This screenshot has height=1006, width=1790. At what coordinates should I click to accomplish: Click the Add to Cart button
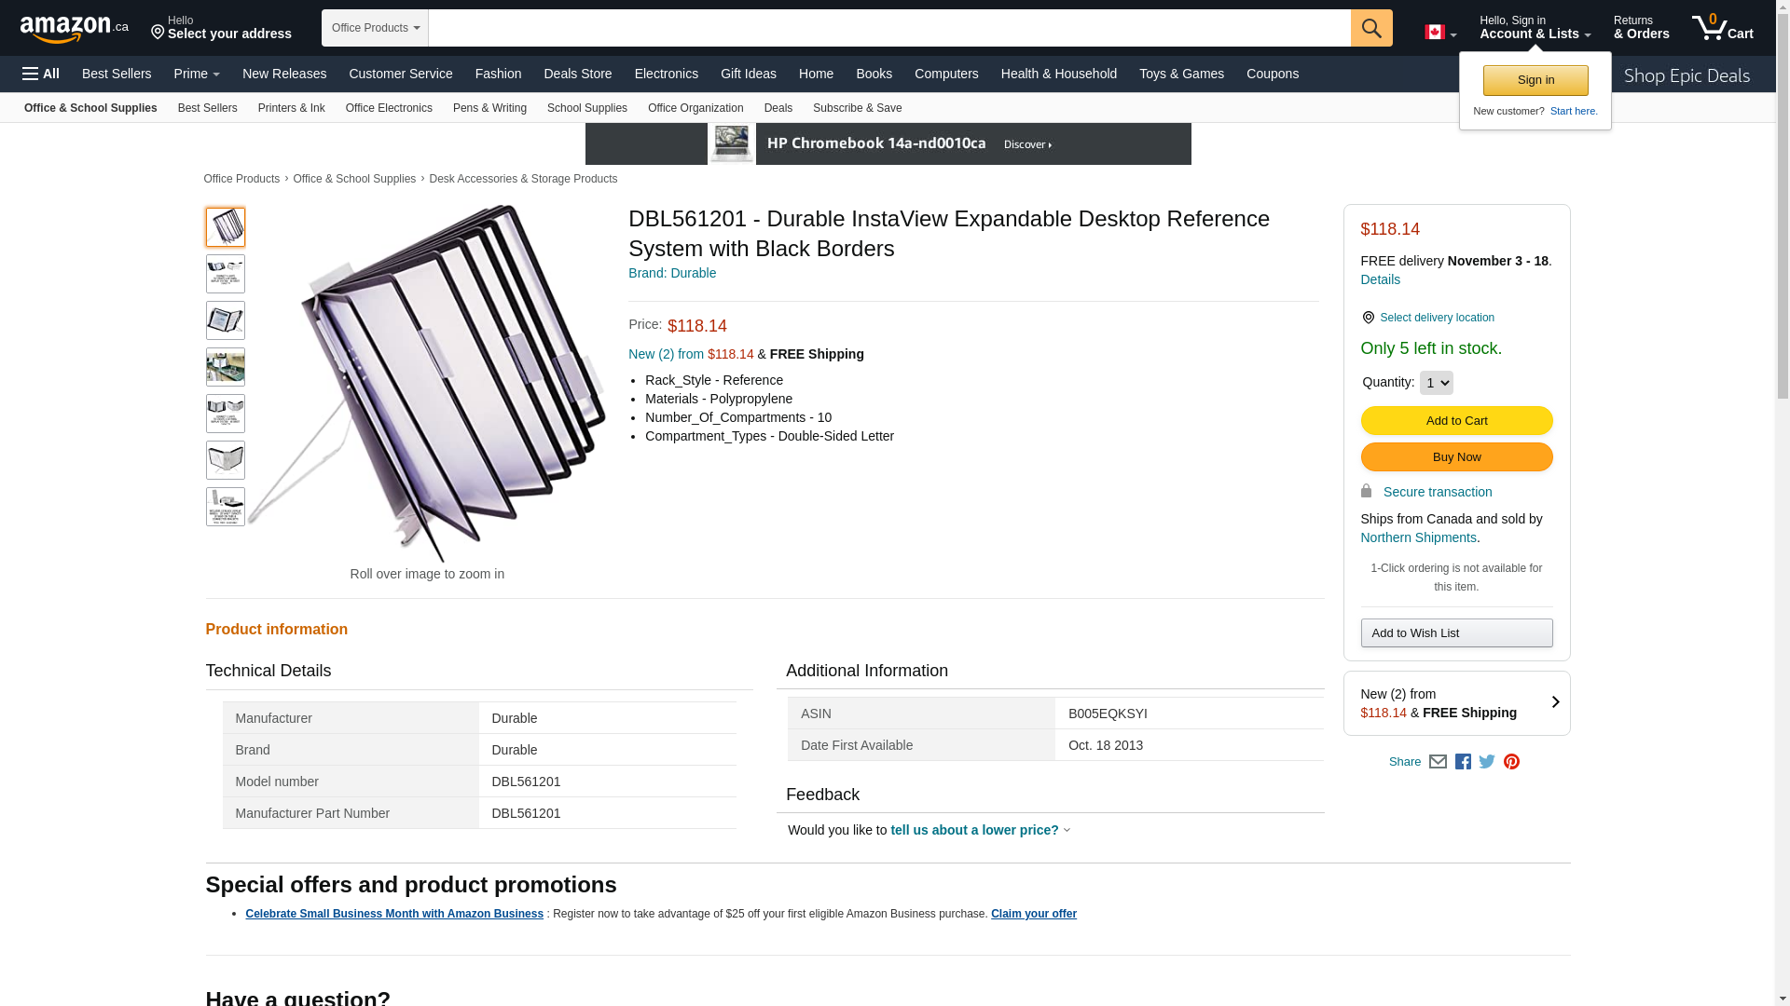[1456, 421]
